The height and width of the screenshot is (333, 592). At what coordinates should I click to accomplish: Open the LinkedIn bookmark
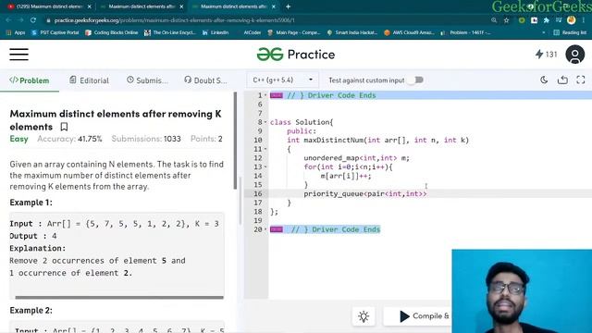(x=216, y=33)
